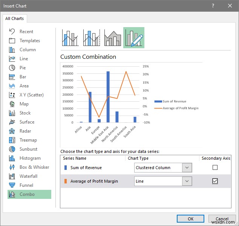The image size is (239, 226).
Task: Pick the Sunburst chart icon
Action: click(x=12, y=149)
